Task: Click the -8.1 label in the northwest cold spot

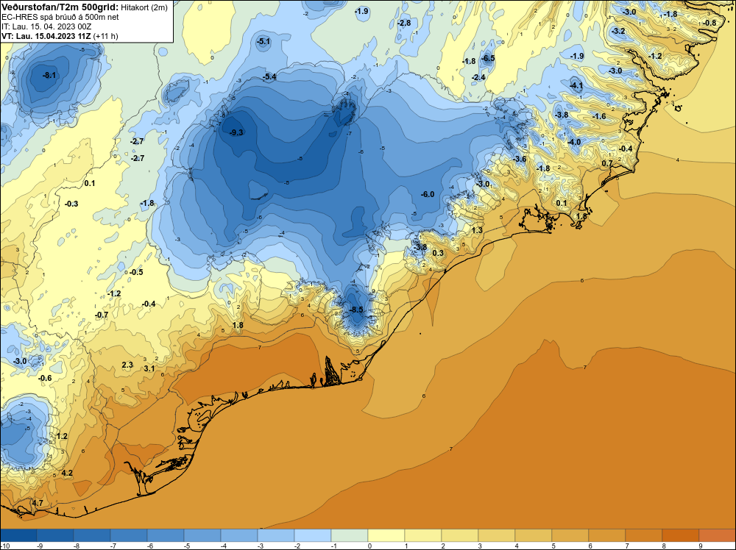Action: click(49, 75)
